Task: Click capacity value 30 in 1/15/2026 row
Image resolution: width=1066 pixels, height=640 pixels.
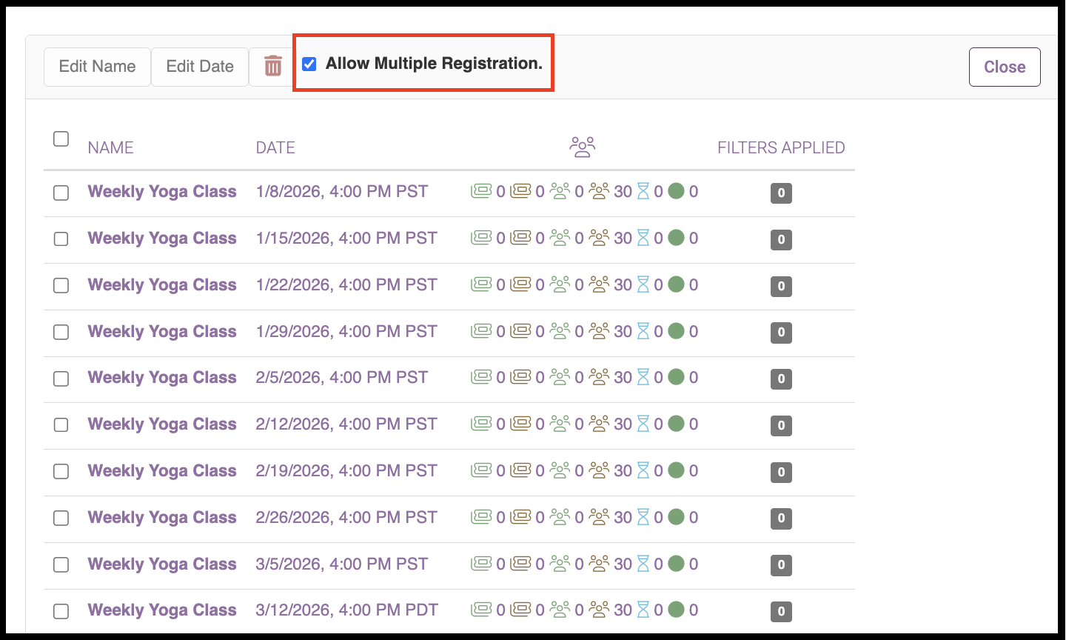Action: [x=623, y=239]
